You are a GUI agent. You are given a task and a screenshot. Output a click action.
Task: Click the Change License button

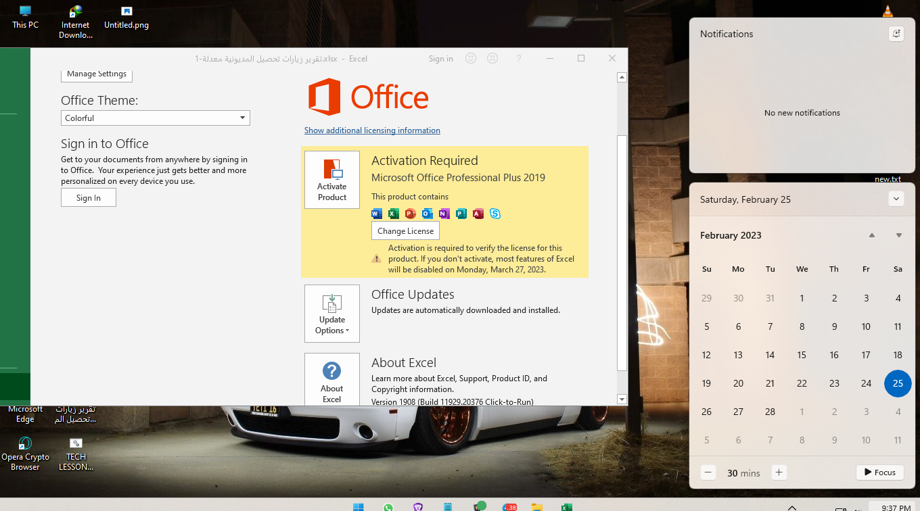[x=405, y=231]
